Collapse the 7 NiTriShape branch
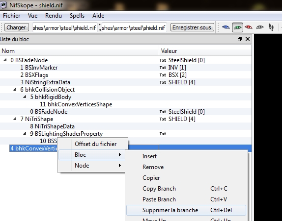Screen dimensions: 282x221 [x=15, y=119]
